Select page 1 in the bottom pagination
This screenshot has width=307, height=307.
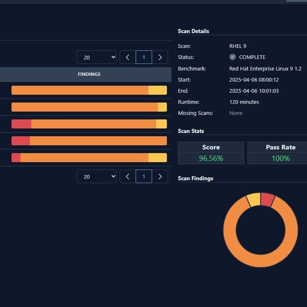(x=144, y=176)
